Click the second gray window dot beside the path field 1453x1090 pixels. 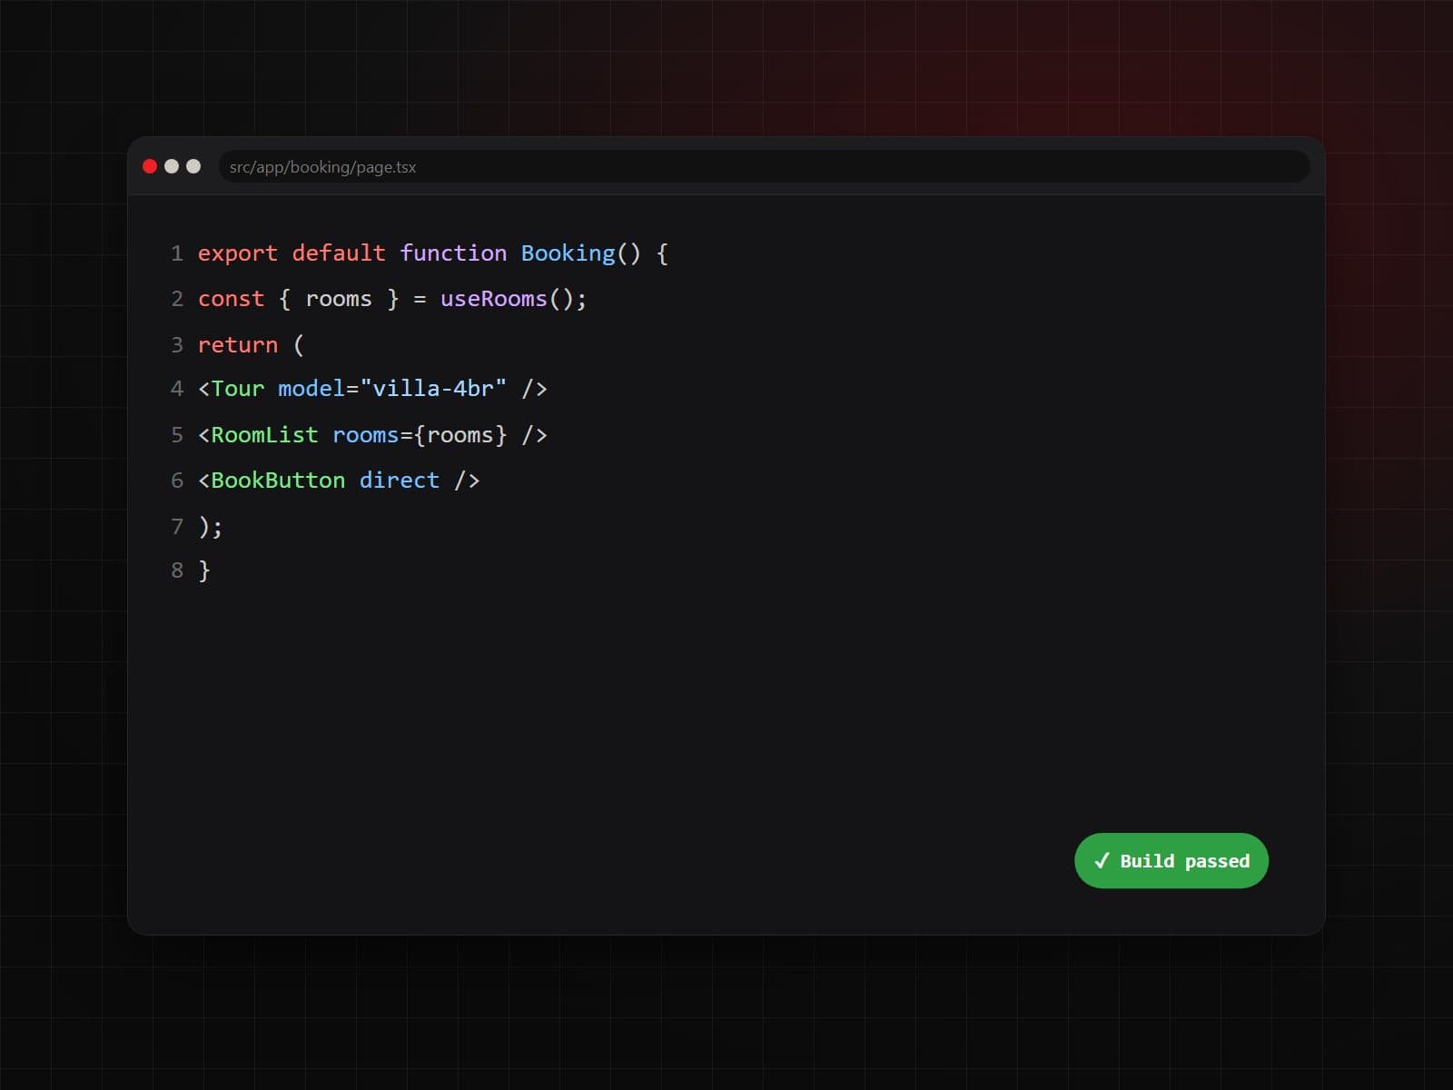(193, 166)
